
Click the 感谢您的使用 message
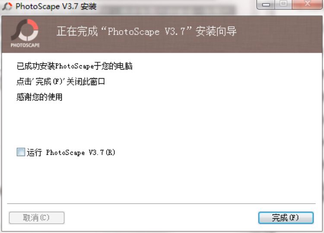(x=39, y=97)
